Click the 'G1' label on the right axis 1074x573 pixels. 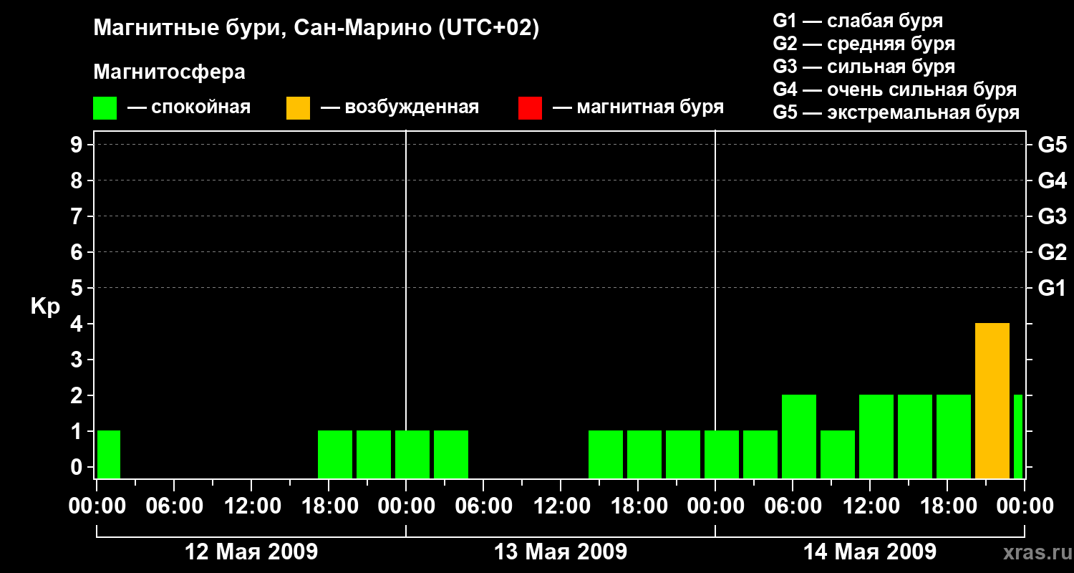[1052, 288]
